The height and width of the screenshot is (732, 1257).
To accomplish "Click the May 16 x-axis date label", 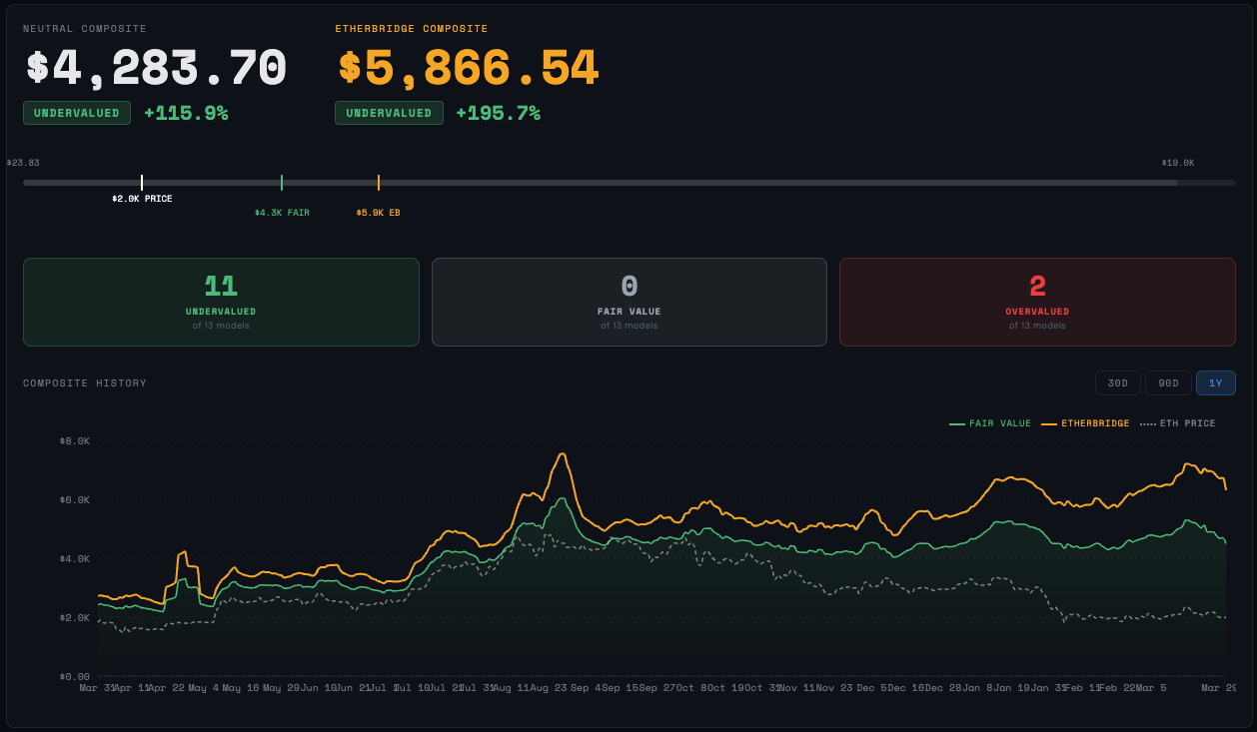I will point(240,688).
